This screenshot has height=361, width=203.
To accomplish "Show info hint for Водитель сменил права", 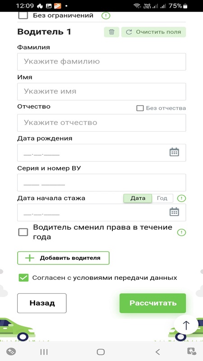I will tap(182, 232).
